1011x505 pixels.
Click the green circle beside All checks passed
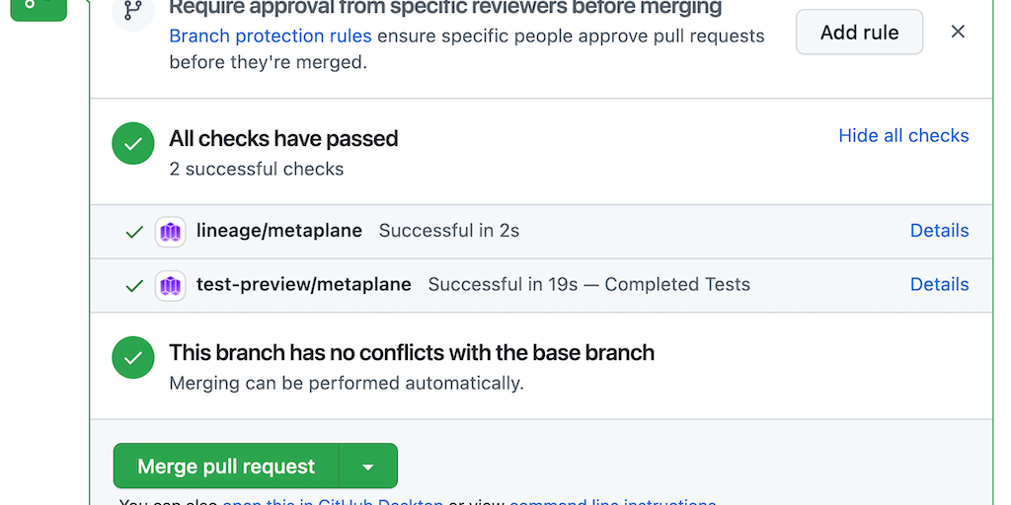(x=133, y=144)
